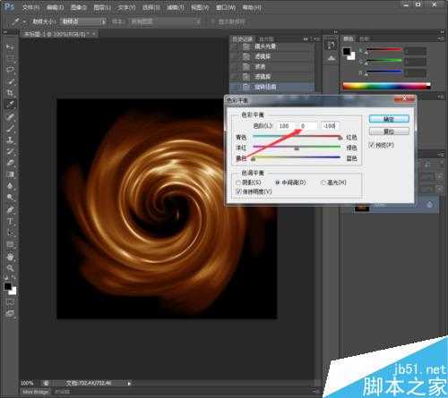Open the 样本 sample layers dropdown
This screenshot has width=448, height=398.
[165, 21]
